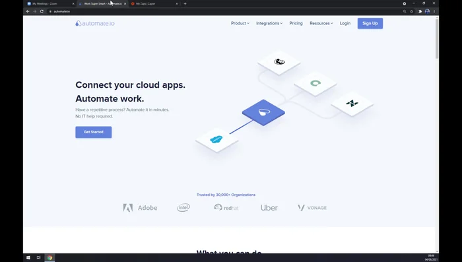Click the Connect your cloud apps heading
Viewport: 462px width, 262px height.
point(130,85)
